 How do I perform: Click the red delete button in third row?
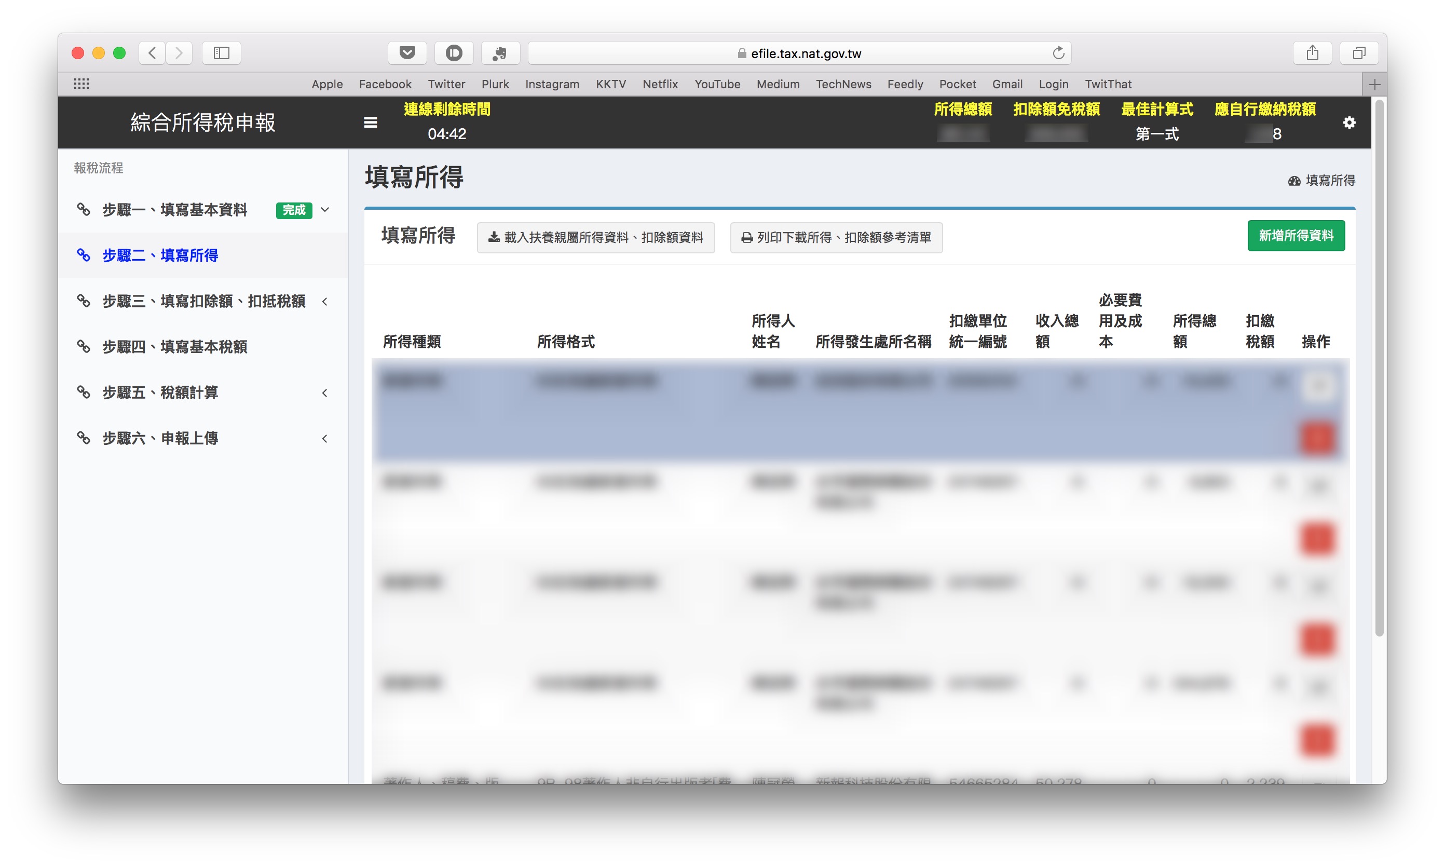click(x=1317, y=639)
